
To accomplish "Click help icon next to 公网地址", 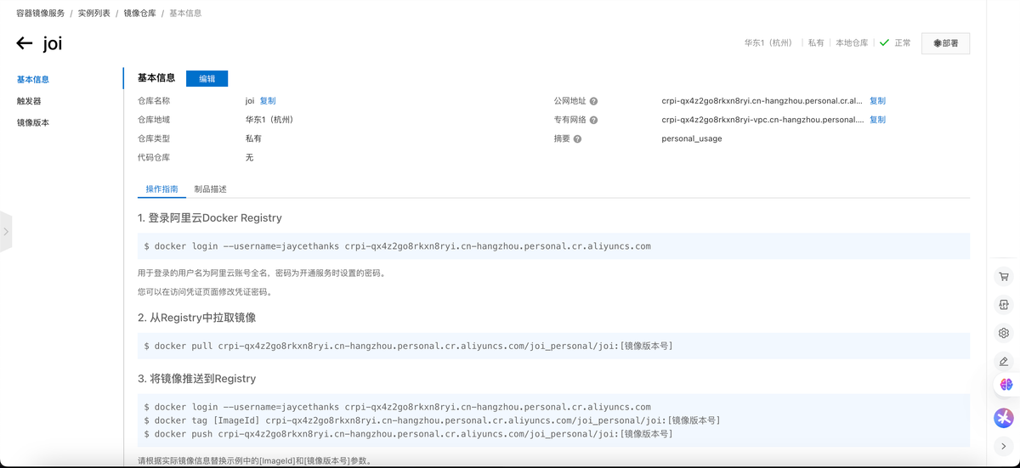I will pyautogui.click(x=593, y=101).
